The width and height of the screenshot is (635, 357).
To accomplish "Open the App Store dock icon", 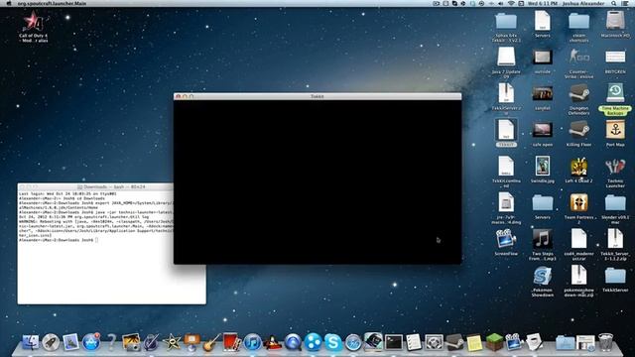I will point(91,342).
